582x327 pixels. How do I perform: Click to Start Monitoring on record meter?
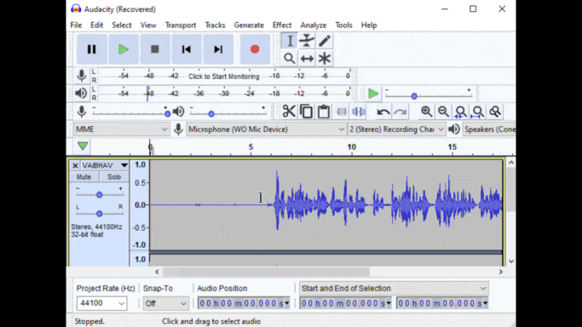[x=224, y=77]
